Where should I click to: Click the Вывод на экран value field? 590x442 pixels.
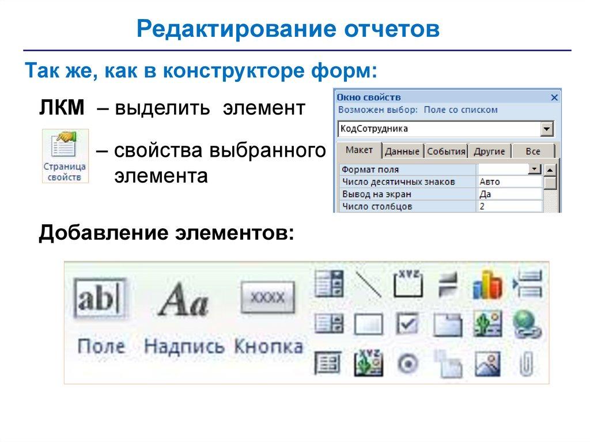[x=509, y=194]
